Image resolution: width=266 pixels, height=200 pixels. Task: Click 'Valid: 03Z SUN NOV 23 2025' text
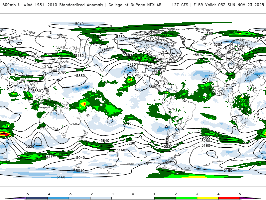click(x=234, y=5)
